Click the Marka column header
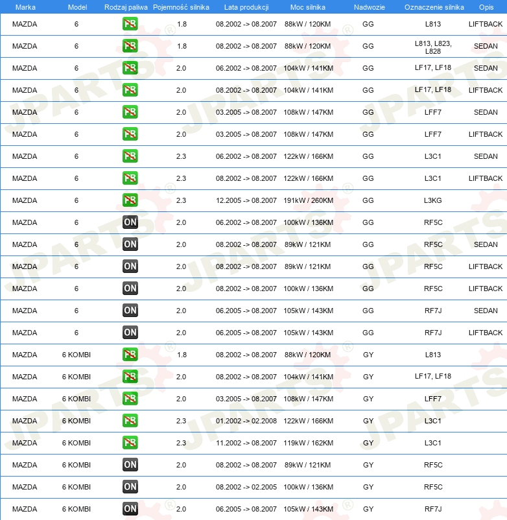This screenshot has width=507, height=520. (25, 7)
